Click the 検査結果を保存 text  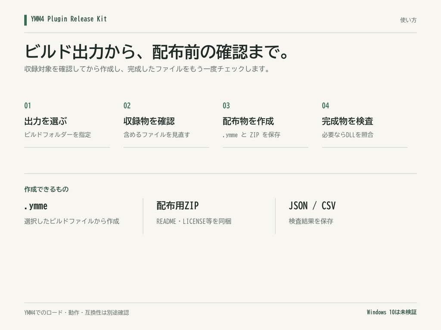(x=311, y=221)
